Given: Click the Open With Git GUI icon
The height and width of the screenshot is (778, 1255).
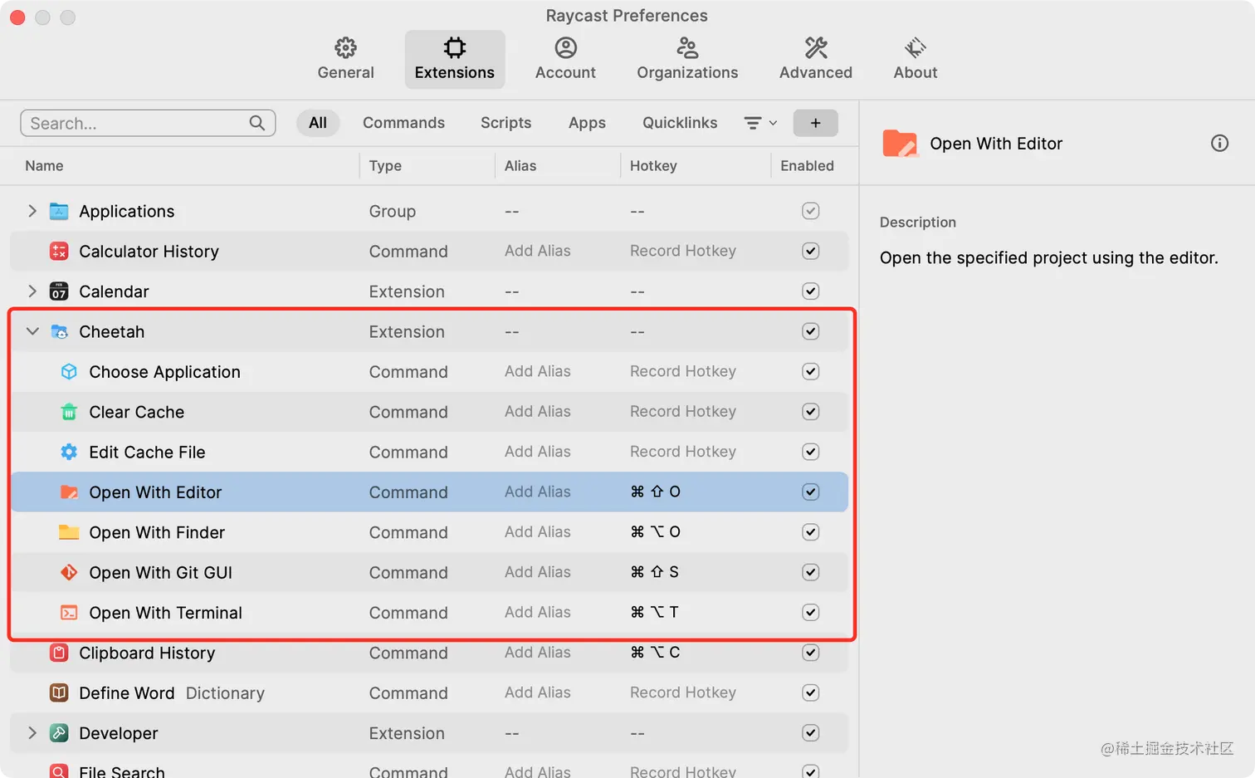Looking at the screenshot, I should [x=69, y=572].
